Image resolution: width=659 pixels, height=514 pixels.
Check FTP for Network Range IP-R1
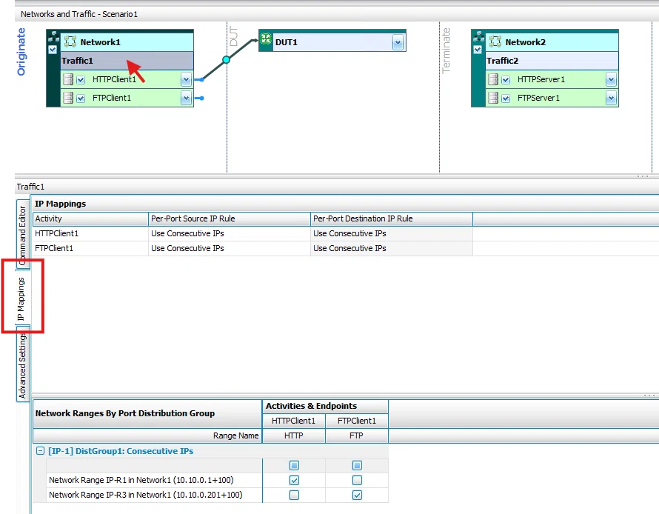(357, 480)
